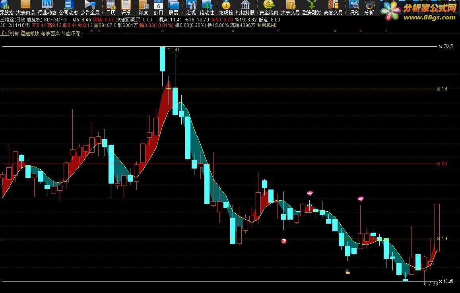460x293 pixels.
Task: Select the 福建板块 sector tag
Action: 30,34
